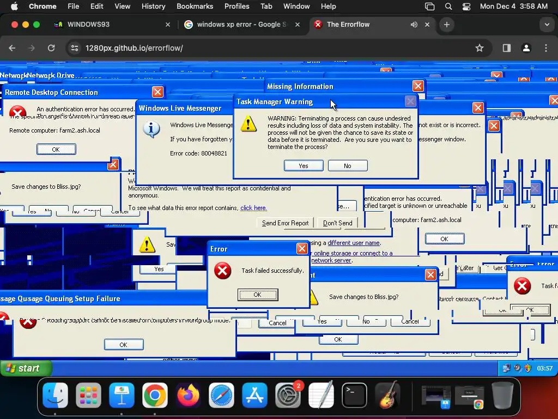The width and height of the screenshot is (558, 419).
Task: Open Firefox from the Dock
Action: pyautogui.click(x=188, y=395)
